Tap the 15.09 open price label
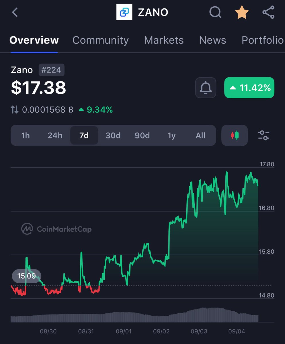This screenshot has width=285, height=344. (x=26, y=276)
